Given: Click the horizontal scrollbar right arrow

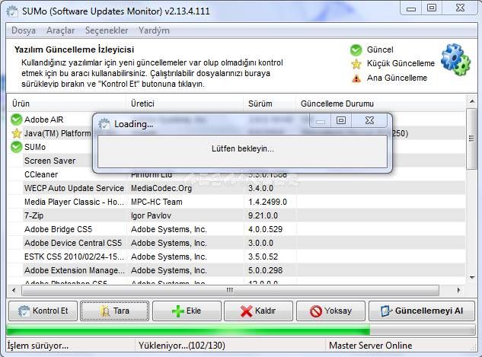Looking at the screenshot, I should pos(458,290).
